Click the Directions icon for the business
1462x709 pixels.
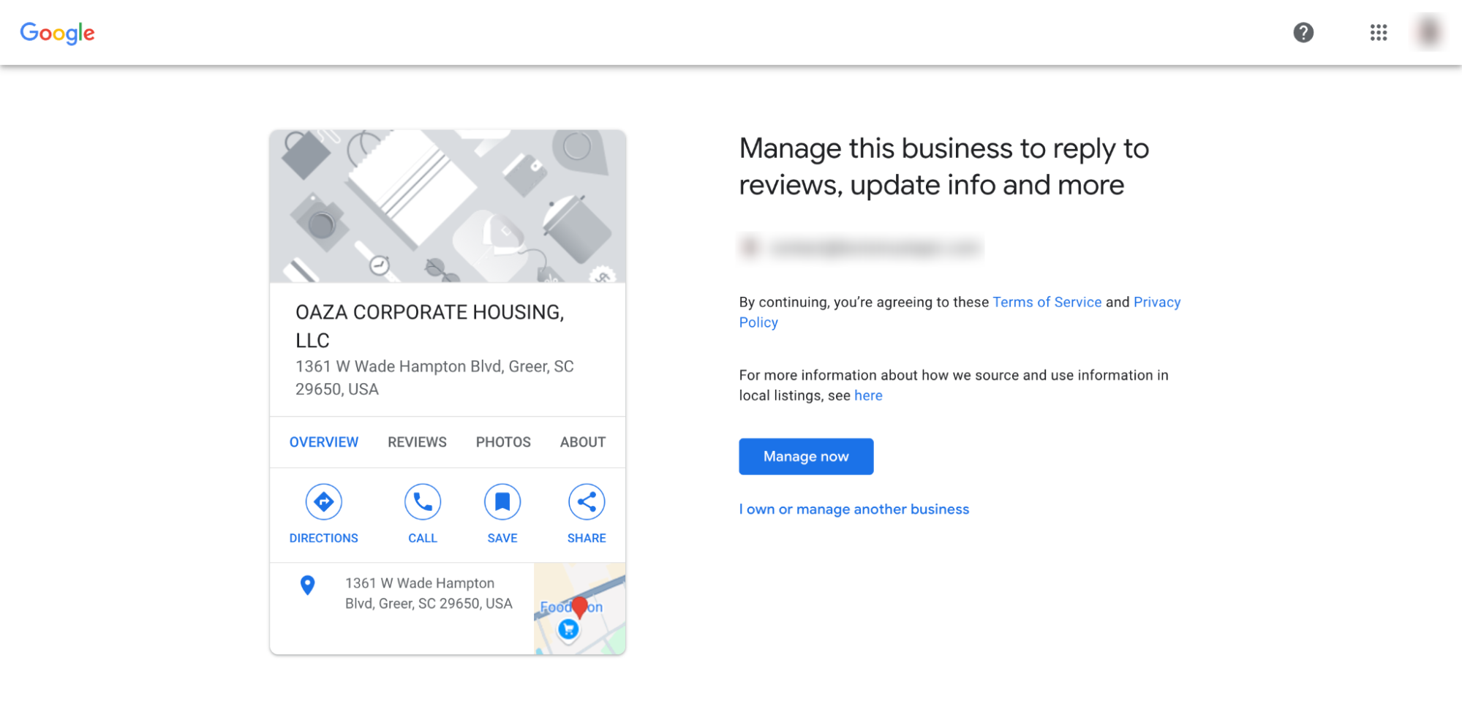tap(323, 501)
